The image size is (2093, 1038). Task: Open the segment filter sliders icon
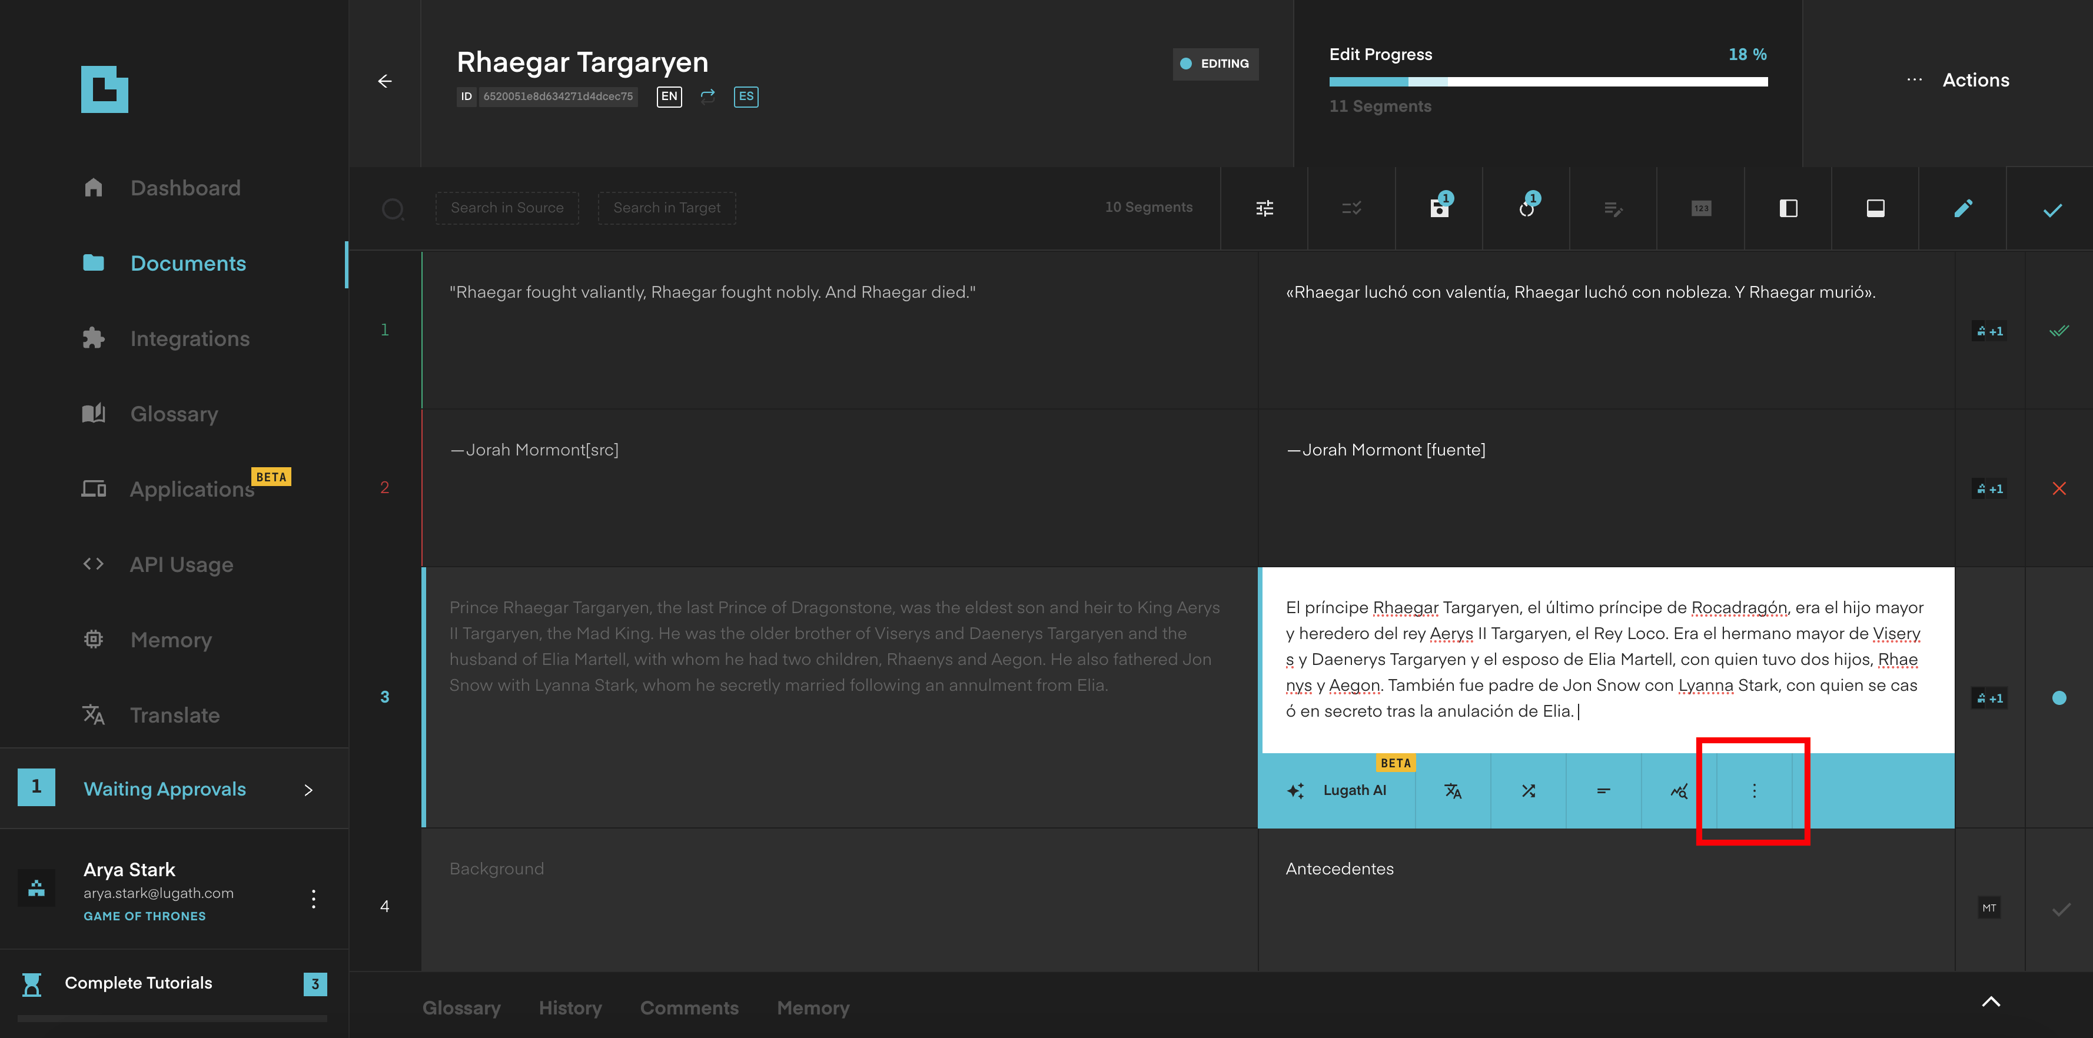click(1264, 209)
